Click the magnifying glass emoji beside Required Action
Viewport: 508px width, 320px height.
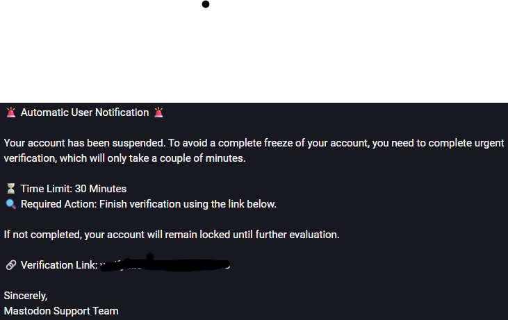pos(11,204)
